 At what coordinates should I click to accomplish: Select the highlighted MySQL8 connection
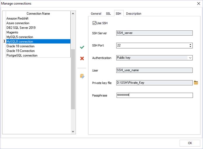38,41
